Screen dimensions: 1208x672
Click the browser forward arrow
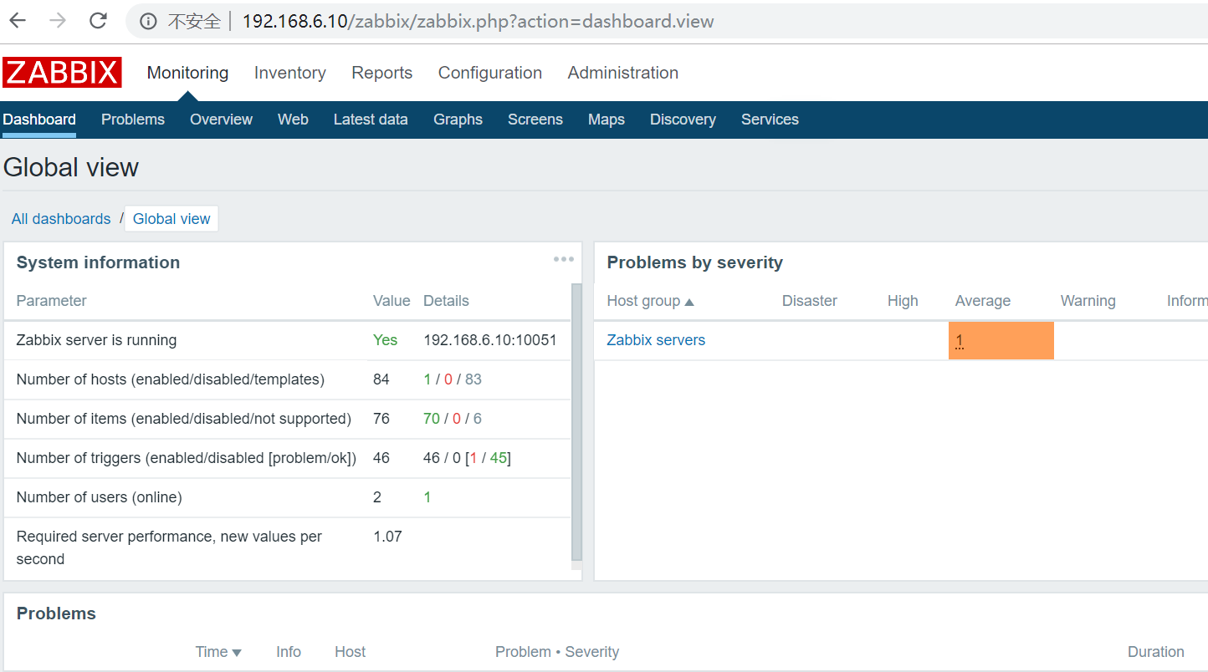[58, 21]
